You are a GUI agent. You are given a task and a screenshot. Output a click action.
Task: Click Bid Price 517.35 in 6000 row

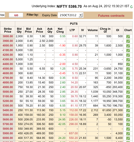point(28,138)
